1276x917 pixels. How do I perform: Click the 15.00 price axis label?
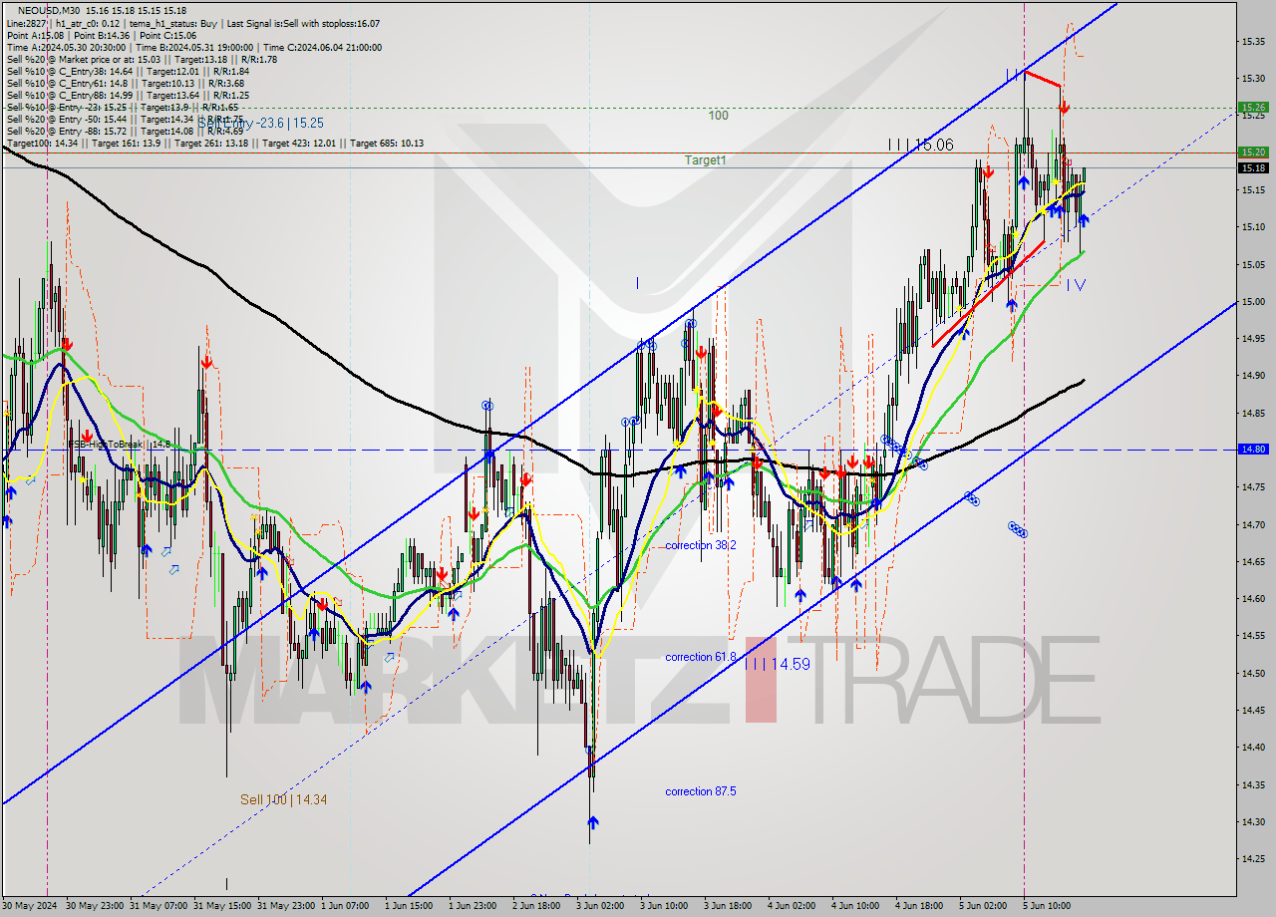pyautogui.click(x=1253, y=301)
